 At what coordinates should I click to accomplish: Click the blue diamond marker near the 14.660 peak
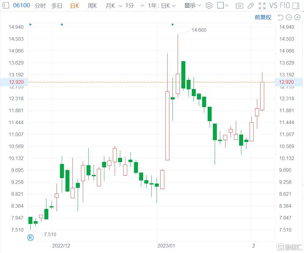(172, 24)
